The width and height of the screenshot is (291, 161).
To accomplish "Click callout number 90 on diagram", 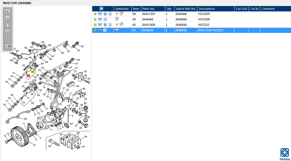I will 78,86.
